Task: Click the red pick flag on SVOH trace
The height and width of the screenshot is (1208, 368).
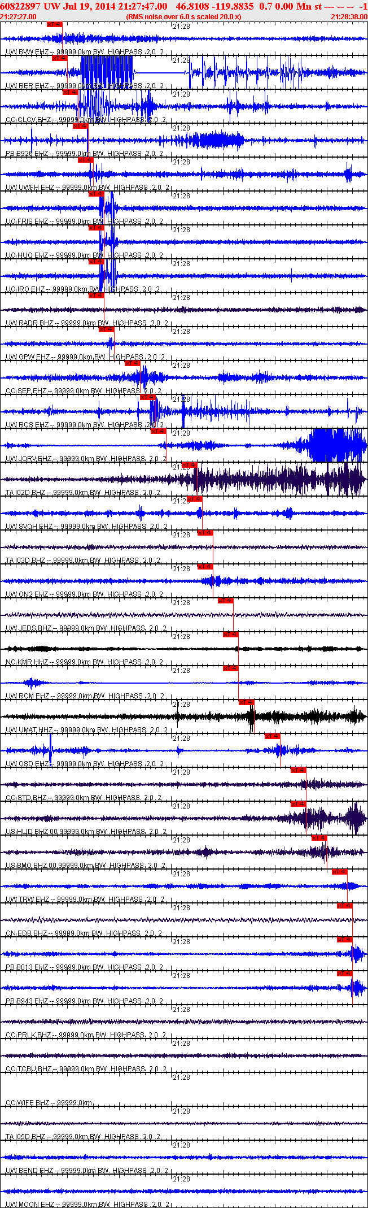Action: [x=194, y=499]
